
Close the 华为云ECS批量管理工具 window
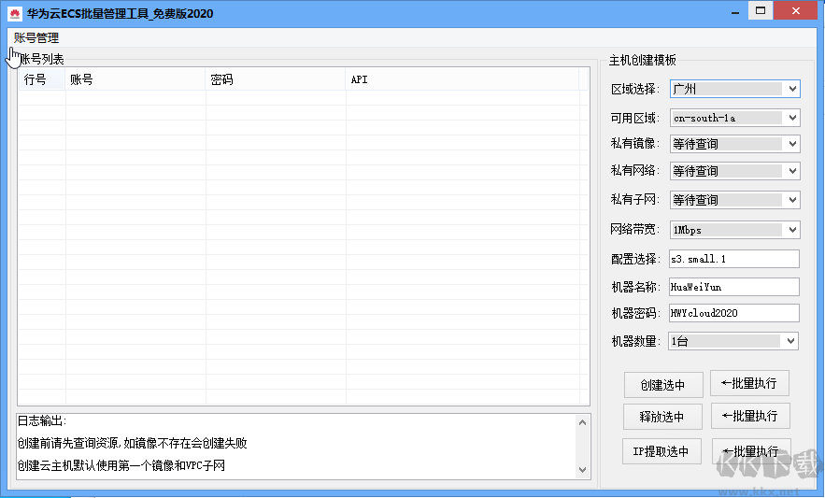(x=796, y=11)
